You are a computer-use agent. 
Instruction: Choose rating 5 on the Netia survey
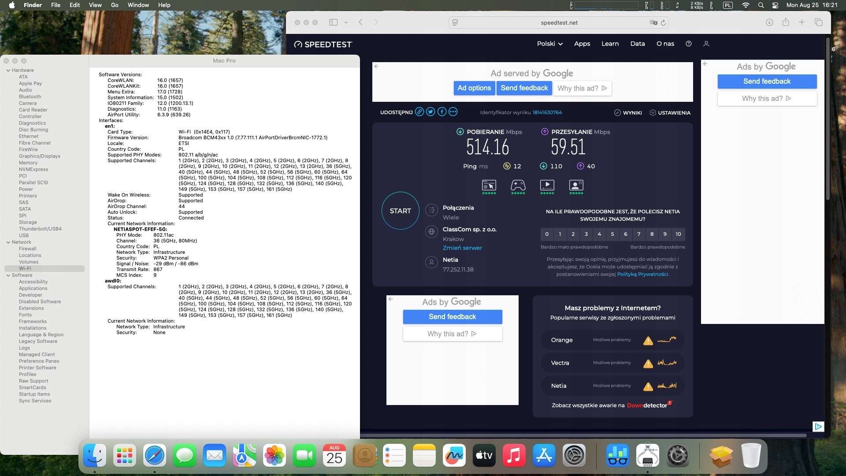click(612, 234)
